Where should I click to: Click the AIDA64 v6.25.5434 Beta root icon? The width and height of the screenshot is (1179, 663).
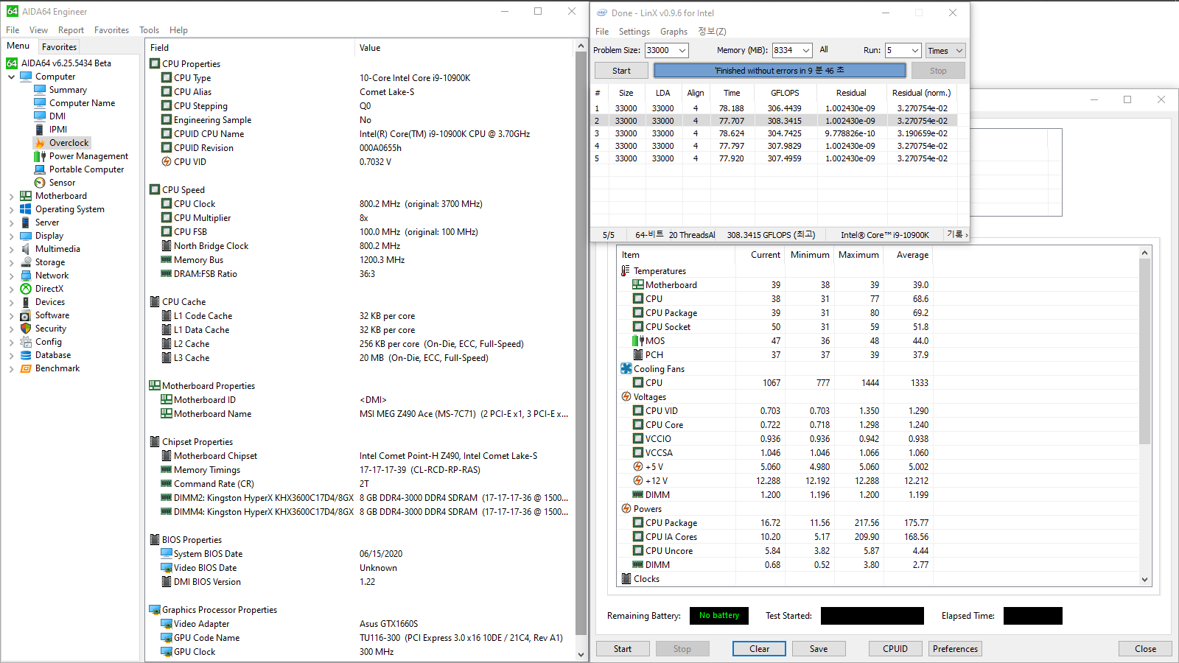[12, 63]
